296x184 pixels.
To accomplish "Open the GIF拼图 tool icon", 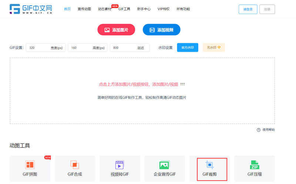I will pyautogui.click(x=30, y=164).
